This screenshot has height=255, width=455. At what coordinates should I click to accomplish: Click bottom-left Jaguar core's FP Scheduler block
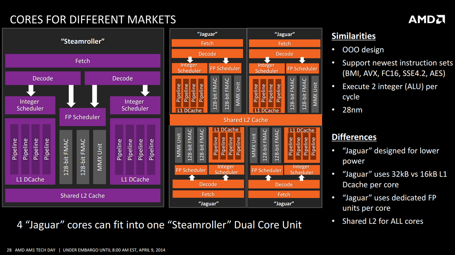tap(191, 170)
